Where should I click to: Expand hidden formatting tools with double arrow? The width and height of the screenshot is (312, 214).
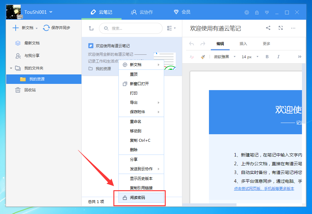click(300, 57)
